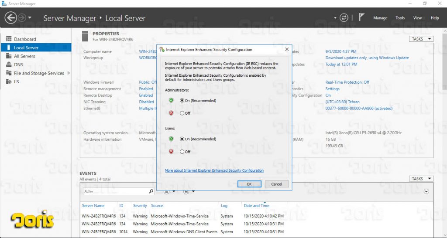Image resolution: width=447 pixels, height=238 pixels.
Task: Click the File and Storage Services icon
Action: (9, 73)
